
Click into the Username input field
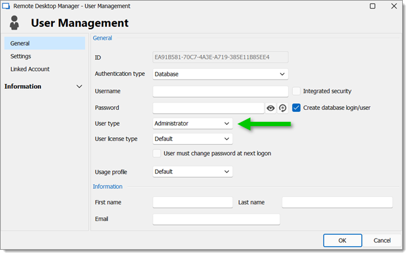tap(220, 91)
